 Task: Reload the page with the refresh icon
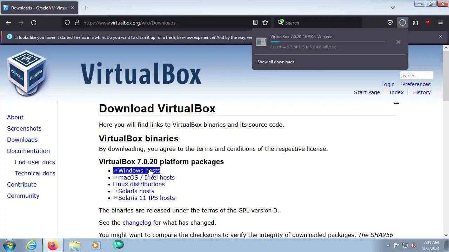34,23
